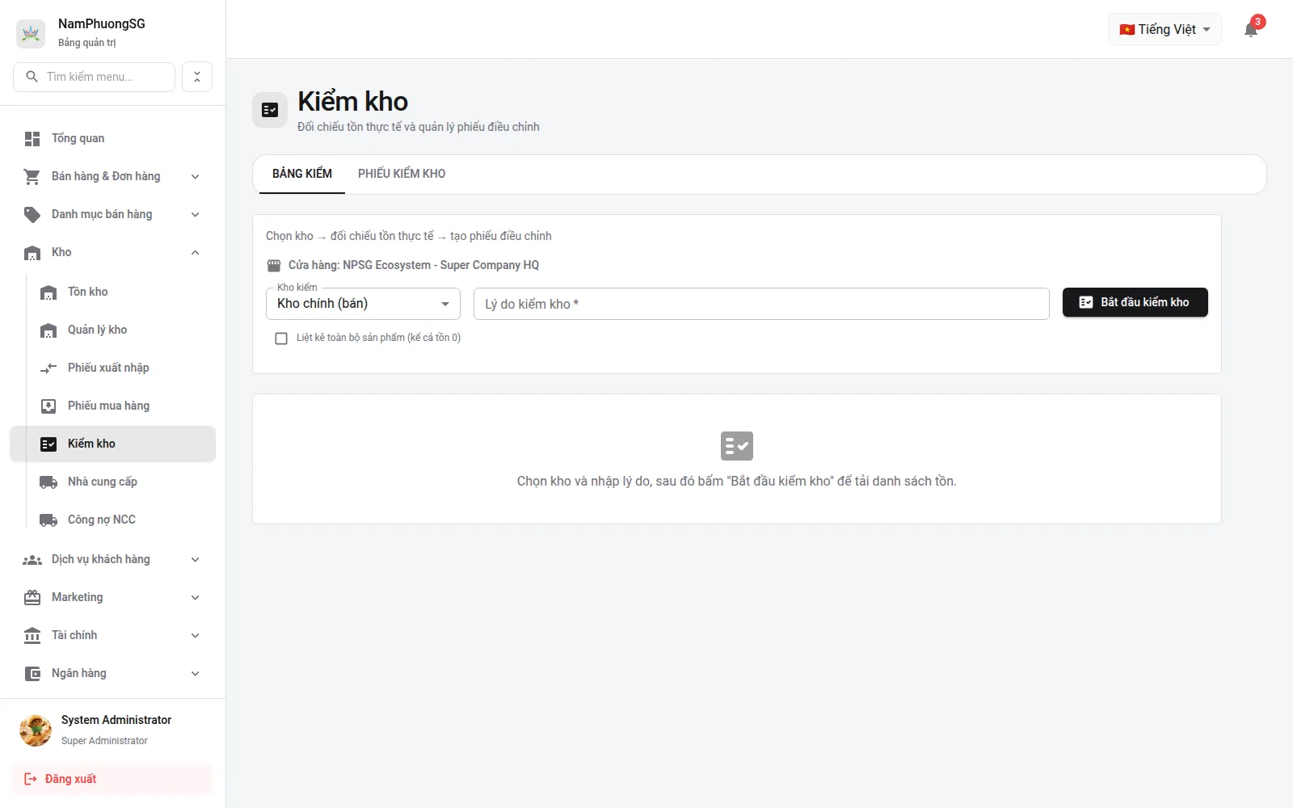
Task: Click the Tổng quan dashboard icon
Action: tap(32, 139)
